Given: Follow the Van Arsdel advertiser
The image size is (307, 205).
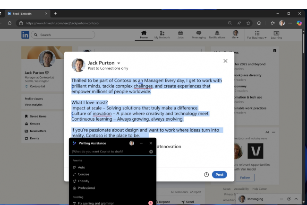Looking at the screenshot, I should pos(245,178).
